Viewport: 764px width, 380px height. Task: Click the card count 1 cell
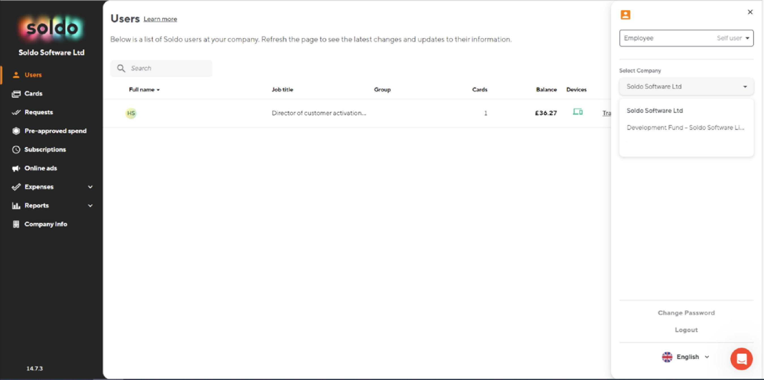point(486,113)
